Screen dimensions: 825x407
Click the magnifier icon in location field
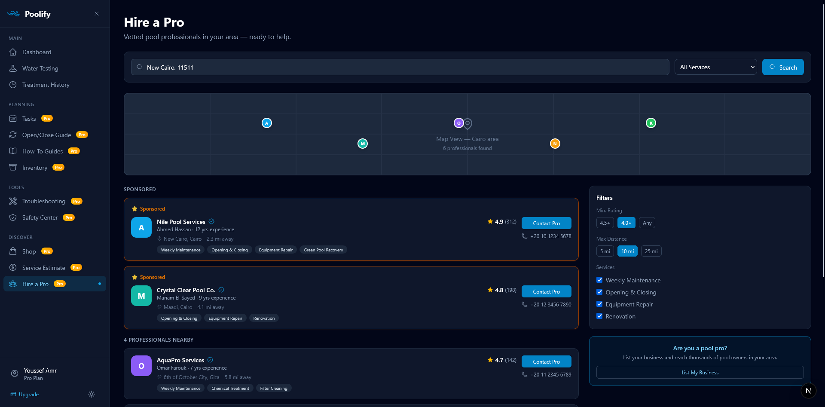click(140, 67)
